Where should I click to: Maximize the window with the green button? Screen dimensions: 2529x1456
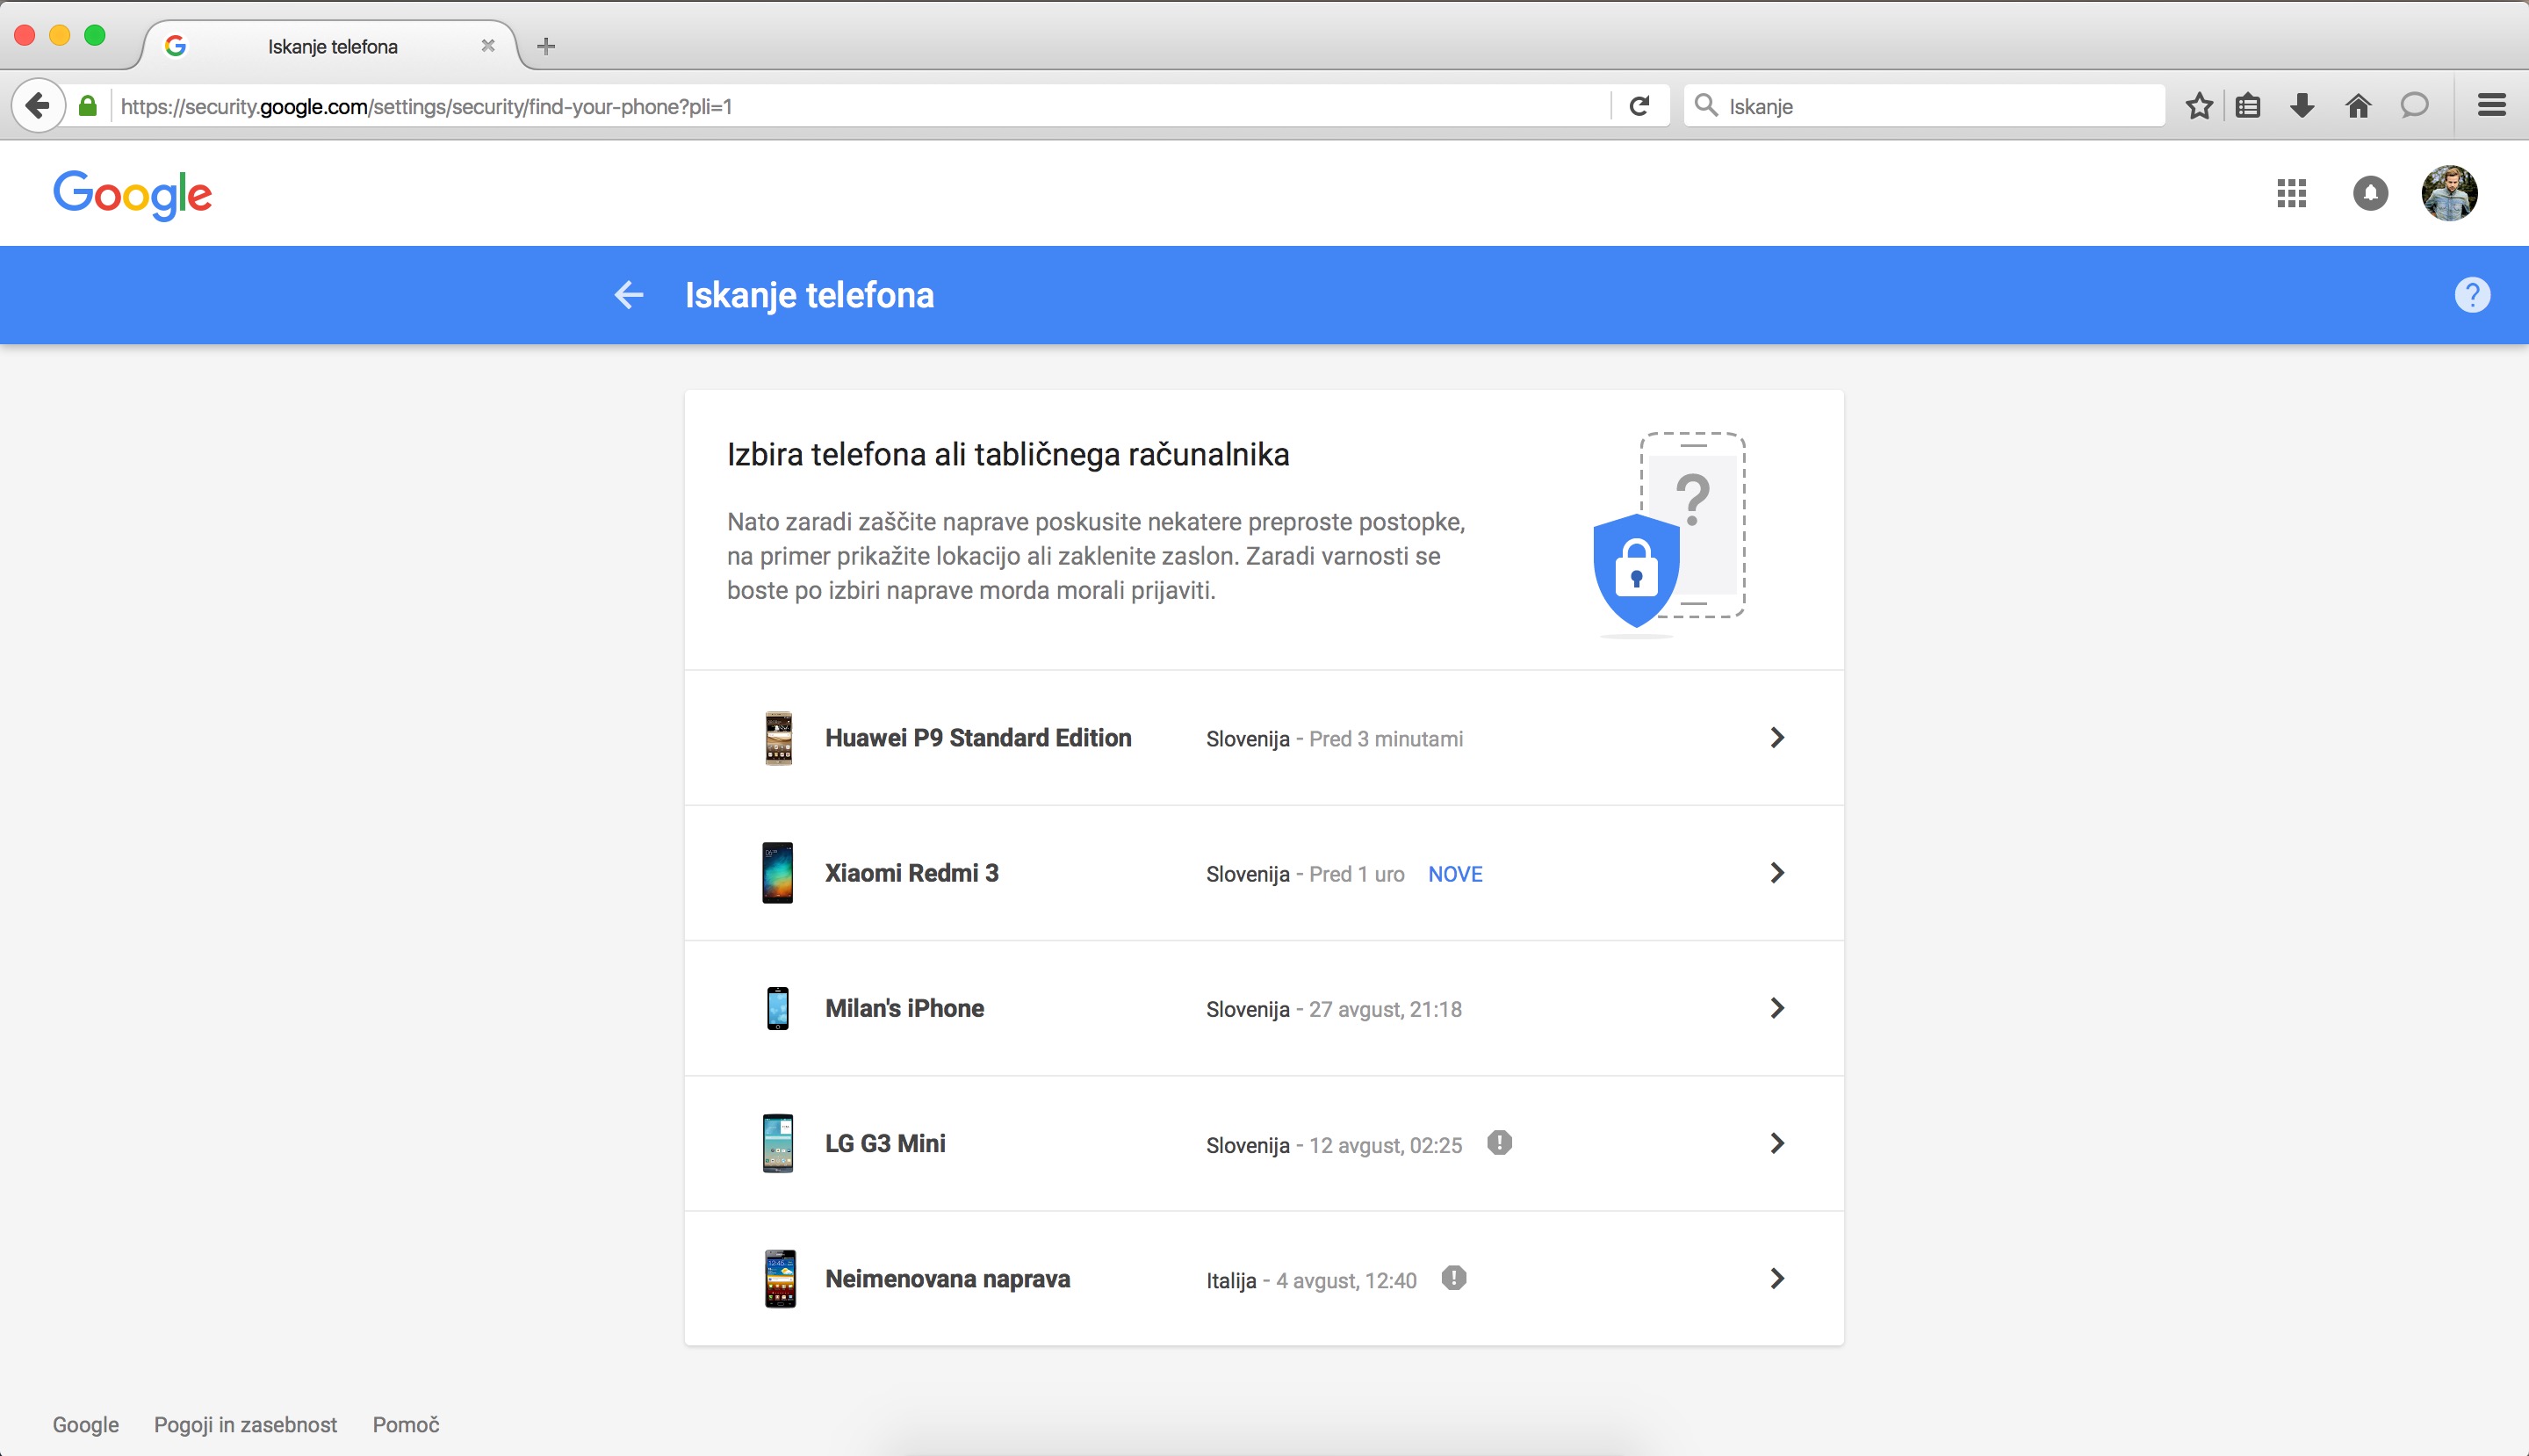[95, 35]
